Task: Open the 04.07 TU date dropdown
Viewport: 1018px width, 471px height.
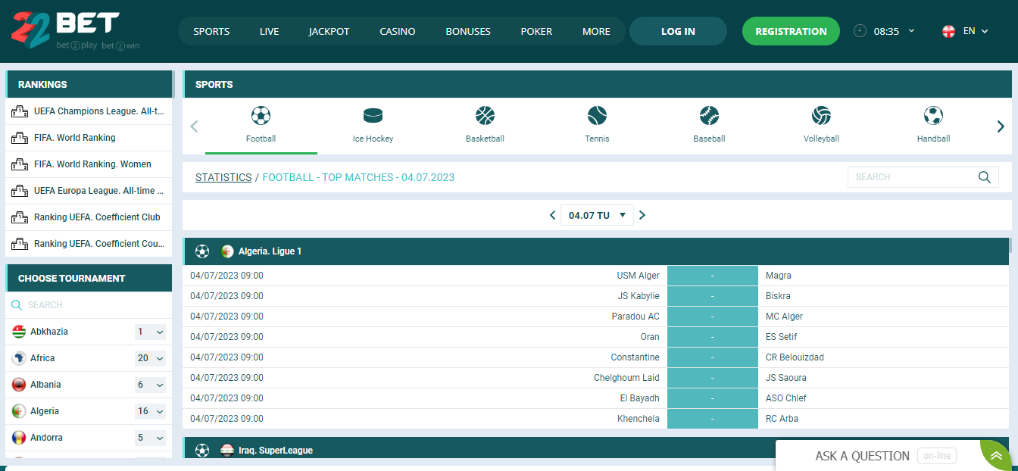Action: (x=597, y=215)
